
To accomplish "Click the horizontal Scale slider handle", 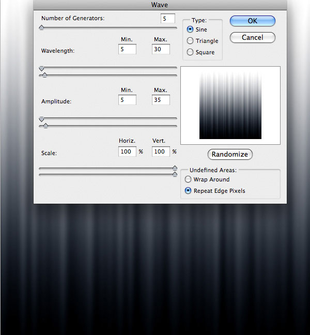I will point(175,167).
